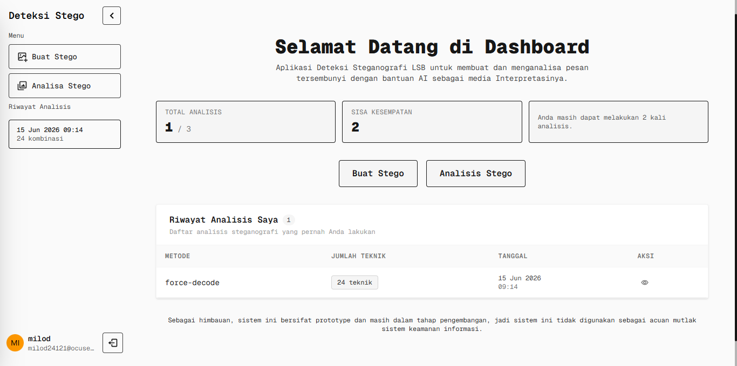Click the JUMLAH TEKNIK column header
This screenshot has height=366, width=737.
[358, 256]
